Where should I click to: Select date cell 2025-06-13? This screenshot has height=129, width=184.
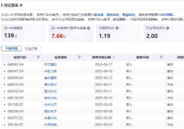point(104,78)
